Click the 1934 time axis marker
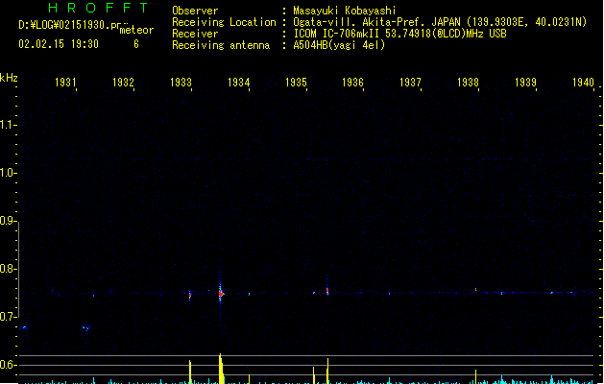The height and width of the screenshot is (384, 604). [x=238, y=82]
